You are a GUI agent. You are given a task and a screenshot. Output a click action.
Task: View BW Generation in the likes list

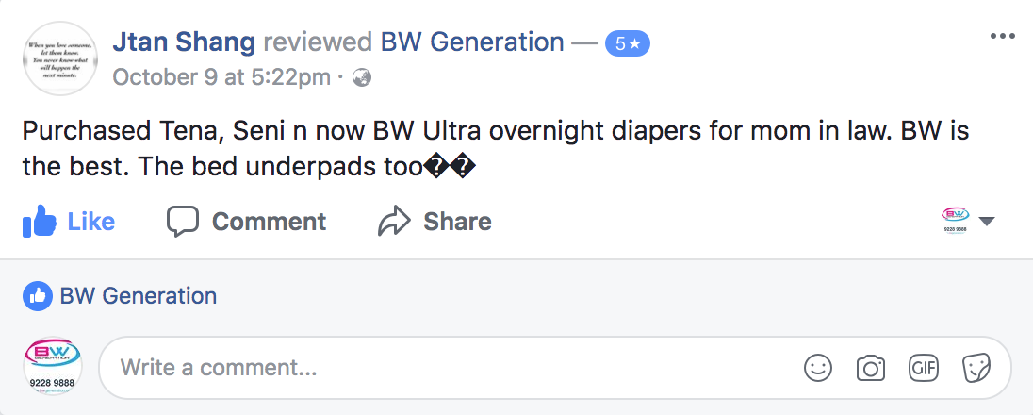pyautogui.click(x=139, y=296)
